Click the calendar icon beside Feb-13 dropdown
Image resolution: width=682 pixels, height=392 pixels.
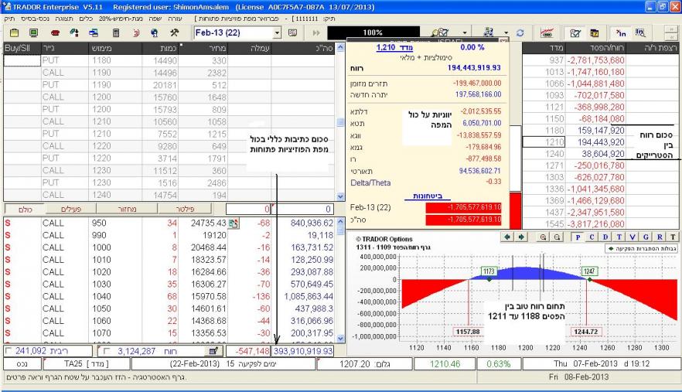(293, 34)
